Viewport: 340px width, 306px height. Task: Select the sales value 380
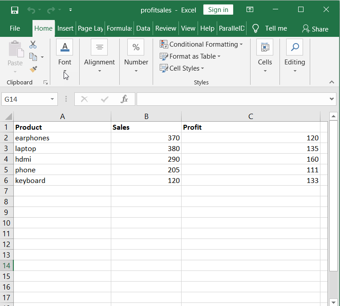coord(146,148)
